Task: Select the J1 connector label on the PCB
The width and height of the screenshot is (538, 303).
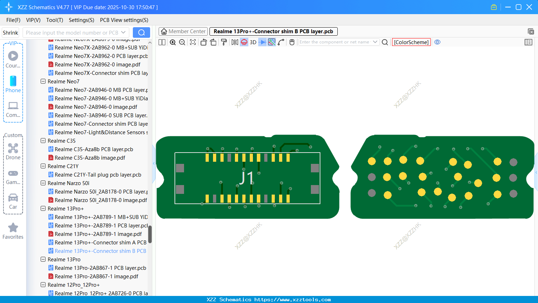Action: point(247,178)
